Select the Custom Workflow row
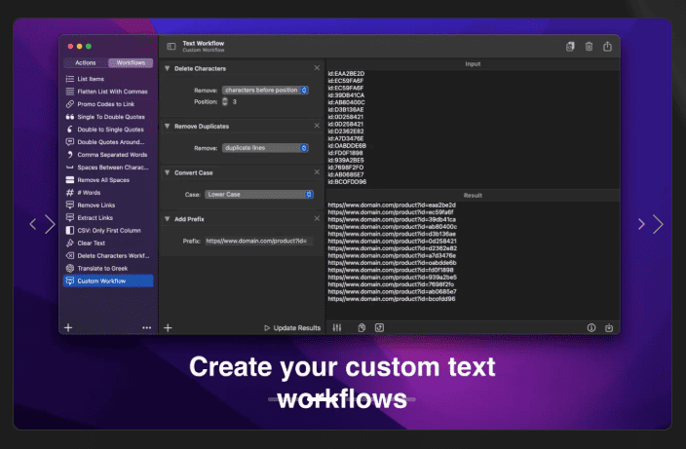Viewport: 686px width, 449px height. (108, 281)
